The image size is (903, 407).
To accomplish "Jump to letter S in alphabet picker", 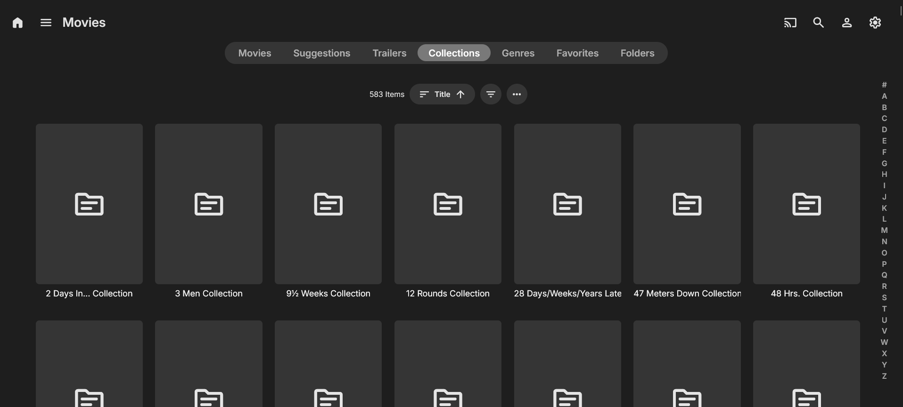I will pos(884,297).
